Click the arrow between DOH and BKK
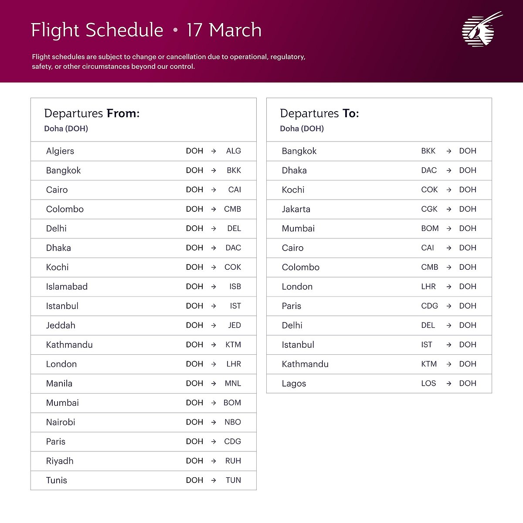 point(214,170)
